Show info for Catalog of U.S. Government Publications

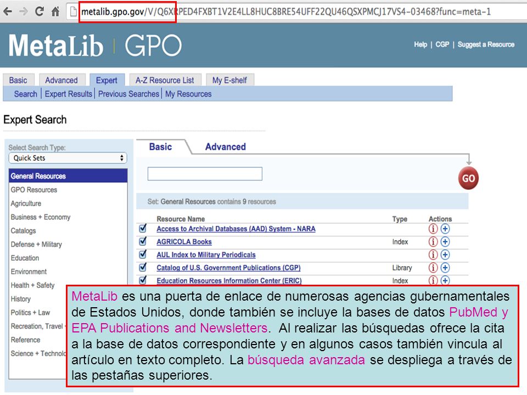[x=433, y=268]
